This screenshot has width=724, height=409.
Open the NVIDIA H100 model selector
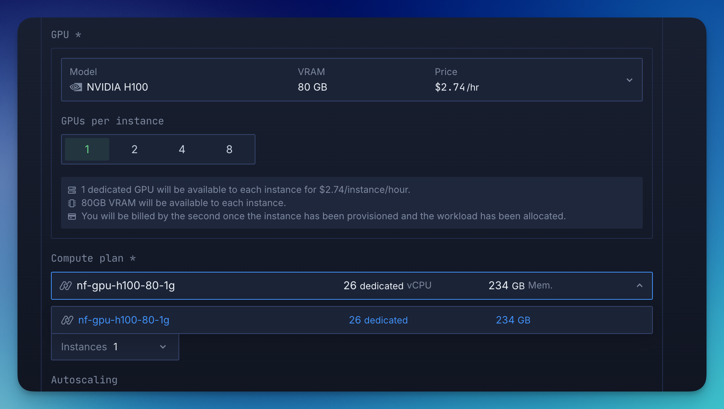click(352, 80)
